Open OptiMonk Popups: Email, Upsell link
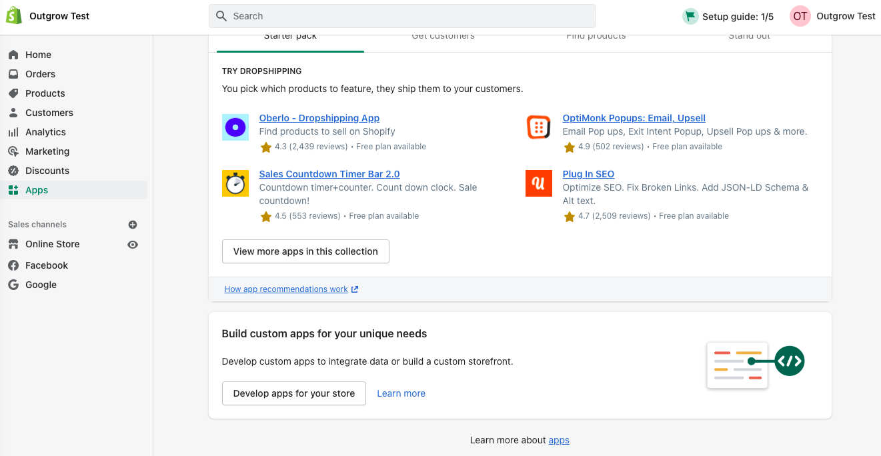The image size is (881, 456). (x=634, y=118)
